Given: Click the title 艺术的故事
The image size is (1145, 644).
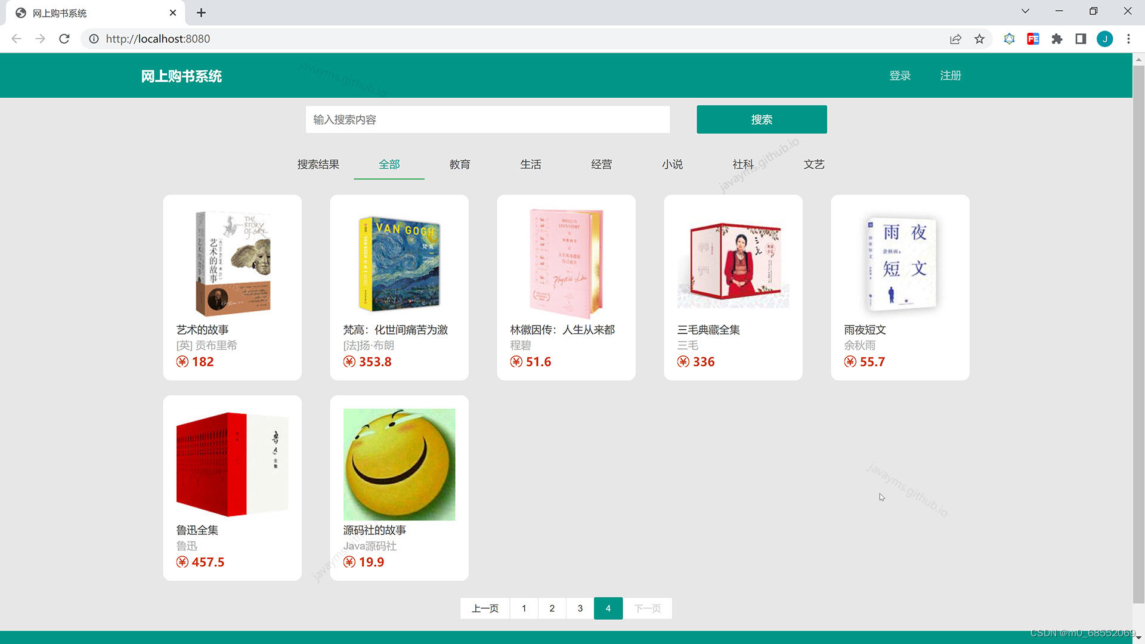Looking at the screenshot, I should point(202,330).
